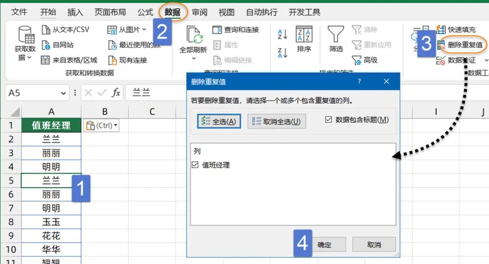Expand the 获取数据 dropdown arrow

[29, 58]
